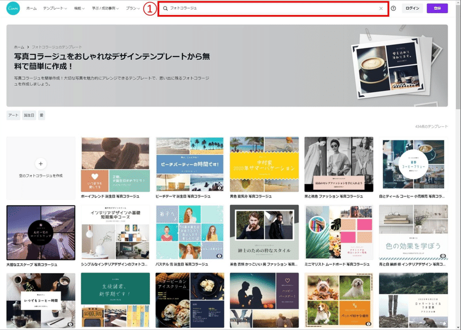Open the pastel redhead birthday collage thumbnail
The image size is (461, 330).
coord(190,233)
